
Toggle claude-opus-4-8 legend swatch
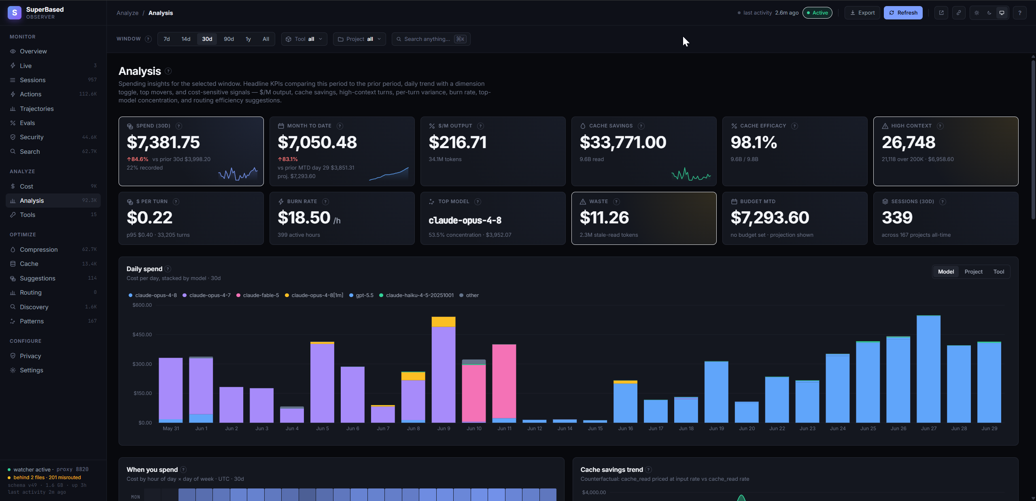(x=130, y=295)
